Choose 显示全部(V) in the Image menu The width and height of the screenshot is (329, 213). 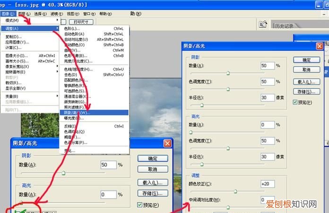point(30,88)
